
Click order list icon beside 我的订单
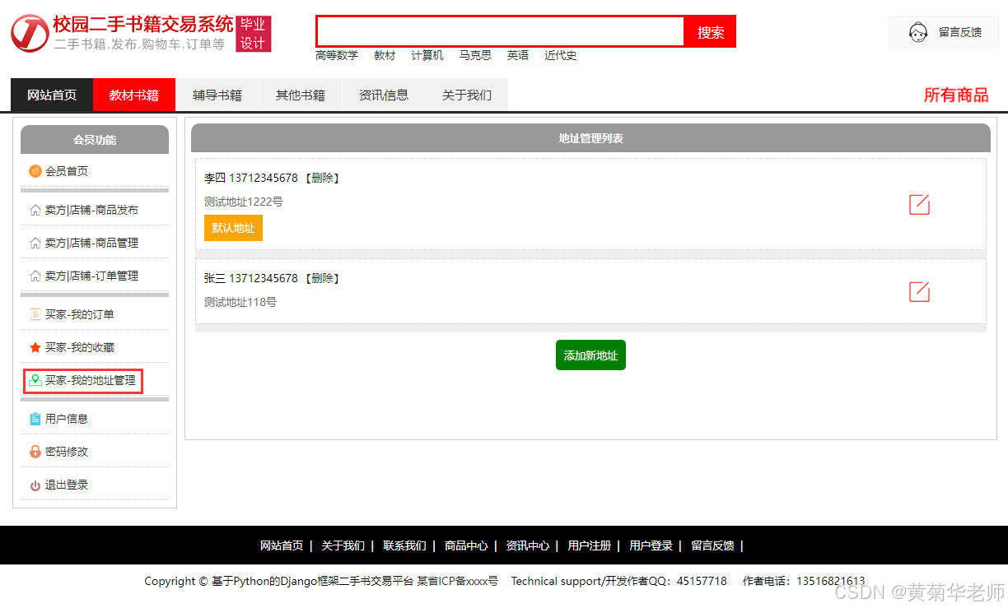[35, 314]
